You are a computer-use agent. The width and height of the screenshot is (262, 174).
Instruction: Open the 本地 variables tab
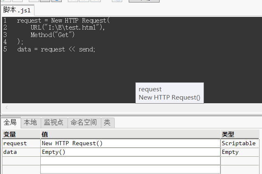[x=30, y=123]
